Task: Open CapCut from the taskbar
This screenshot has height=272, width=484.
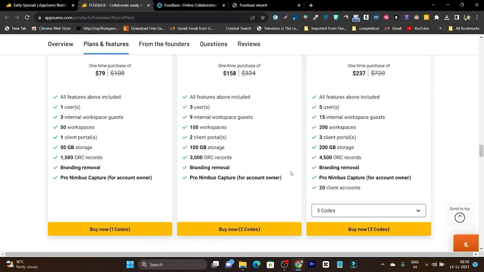Action: (326, 264)
